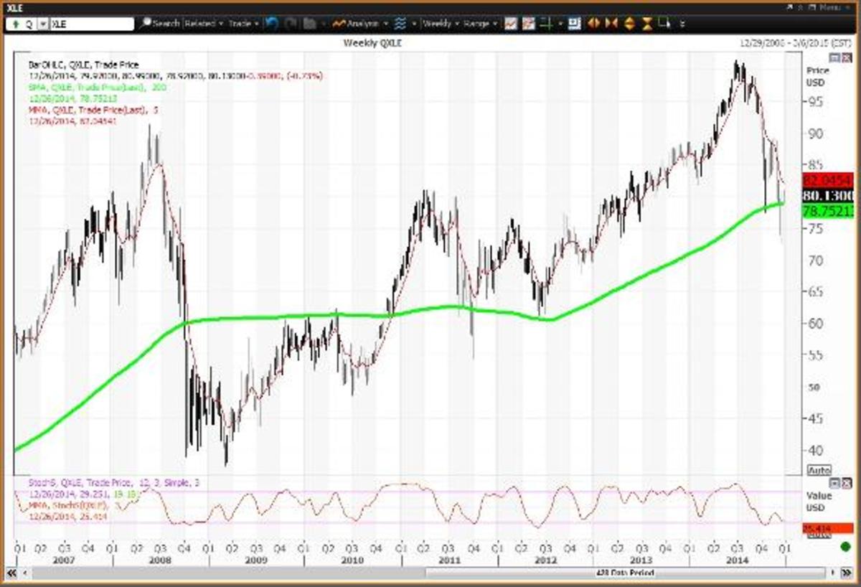Click the blue undo arrow icon
This screenshot has width=861, height=587.
click(271, 24)
